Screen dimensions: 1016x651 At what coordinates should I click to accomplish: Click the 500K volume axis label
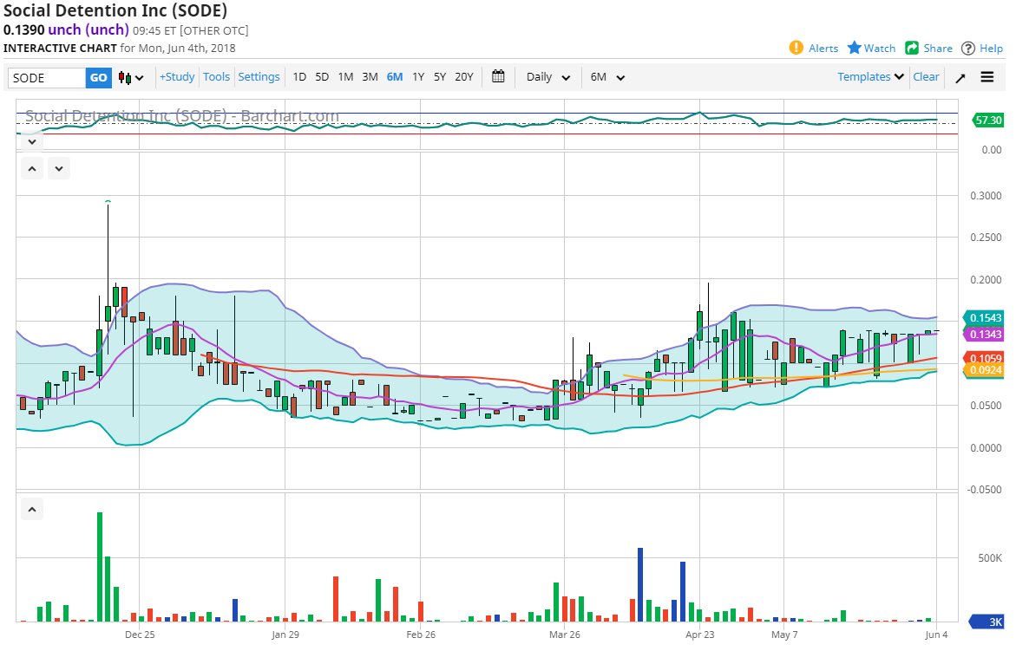(x=989, y=558)
